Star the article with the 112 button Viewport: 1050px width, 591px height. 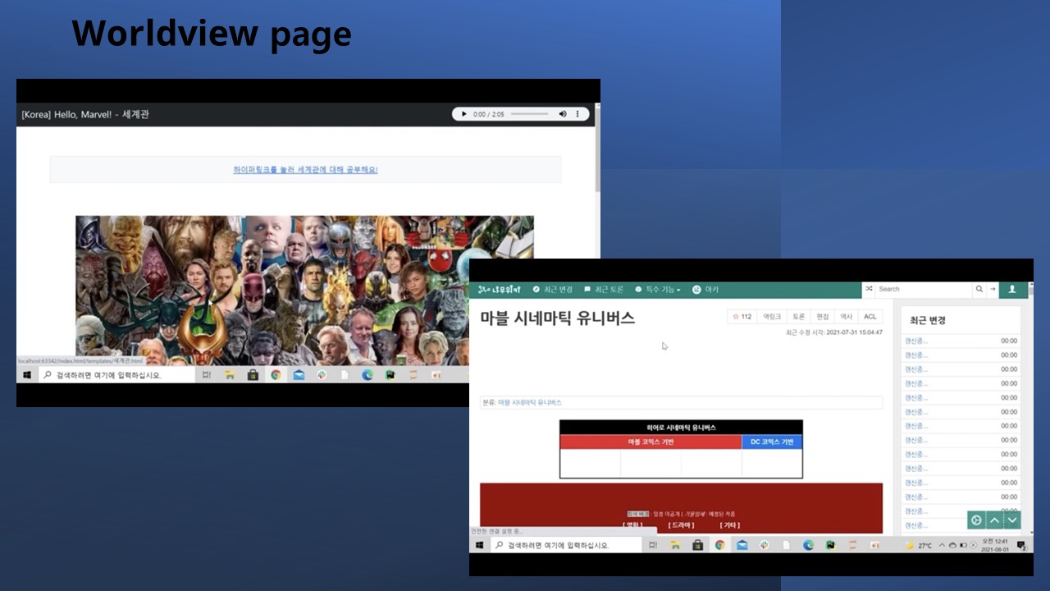742,317
